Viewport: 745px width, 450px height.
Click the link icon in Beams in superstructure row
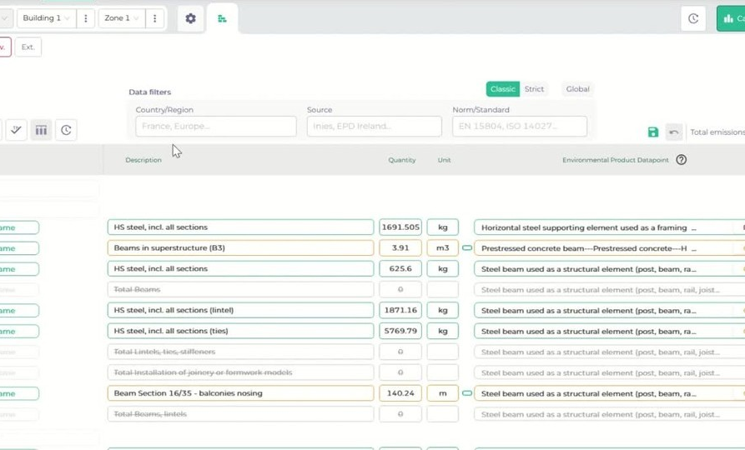coord(467,247)
